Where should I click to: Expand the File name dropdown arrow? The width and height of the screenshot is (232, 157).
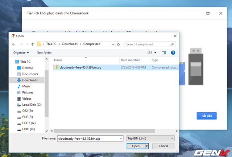[121, 139]
